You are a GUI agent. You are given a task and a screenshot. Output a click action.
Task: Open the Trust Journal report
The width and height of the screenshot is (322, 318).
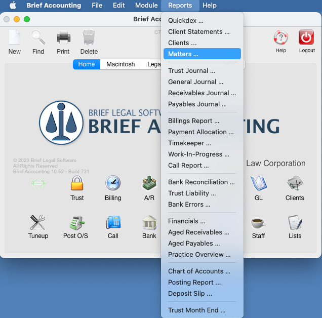[203, 71]
